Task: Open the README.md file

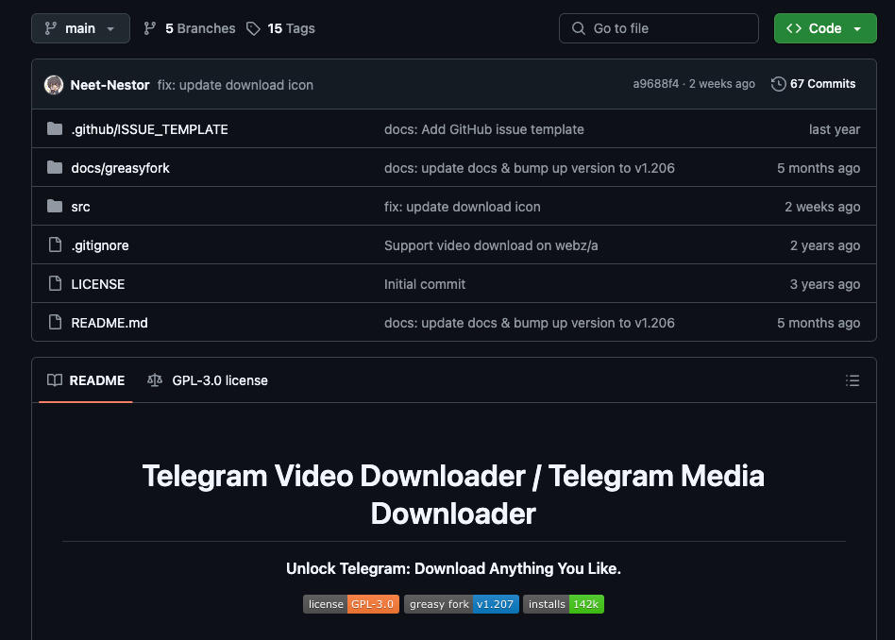Action: tap(110, 323)
